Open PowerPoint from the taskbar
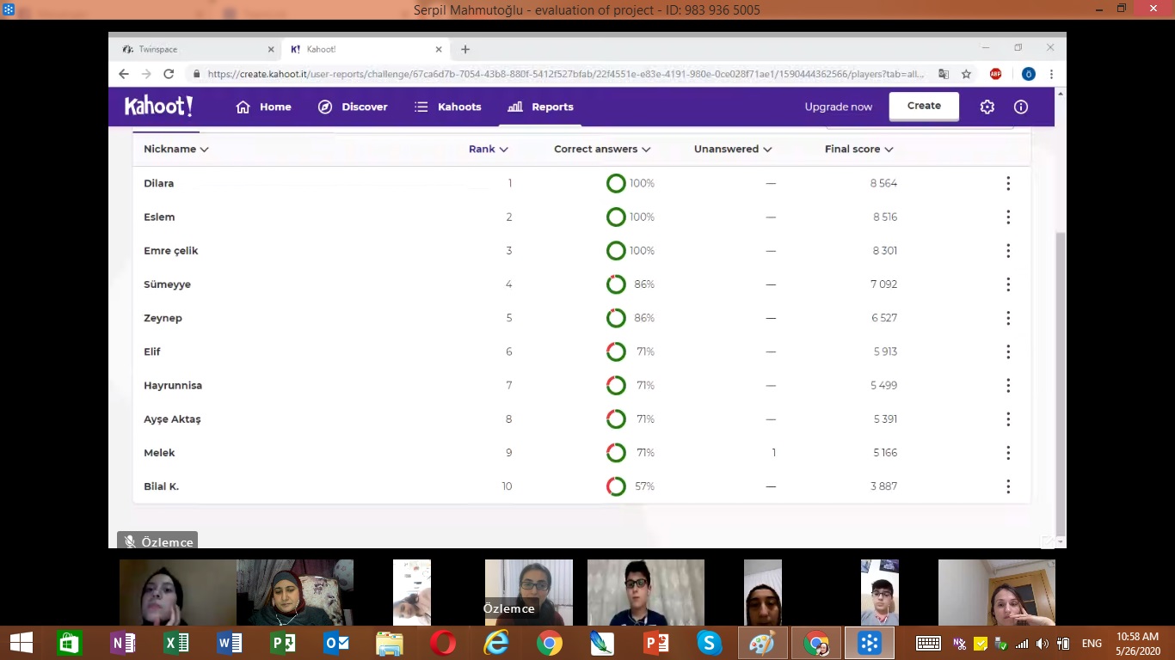 click(656, 643)
